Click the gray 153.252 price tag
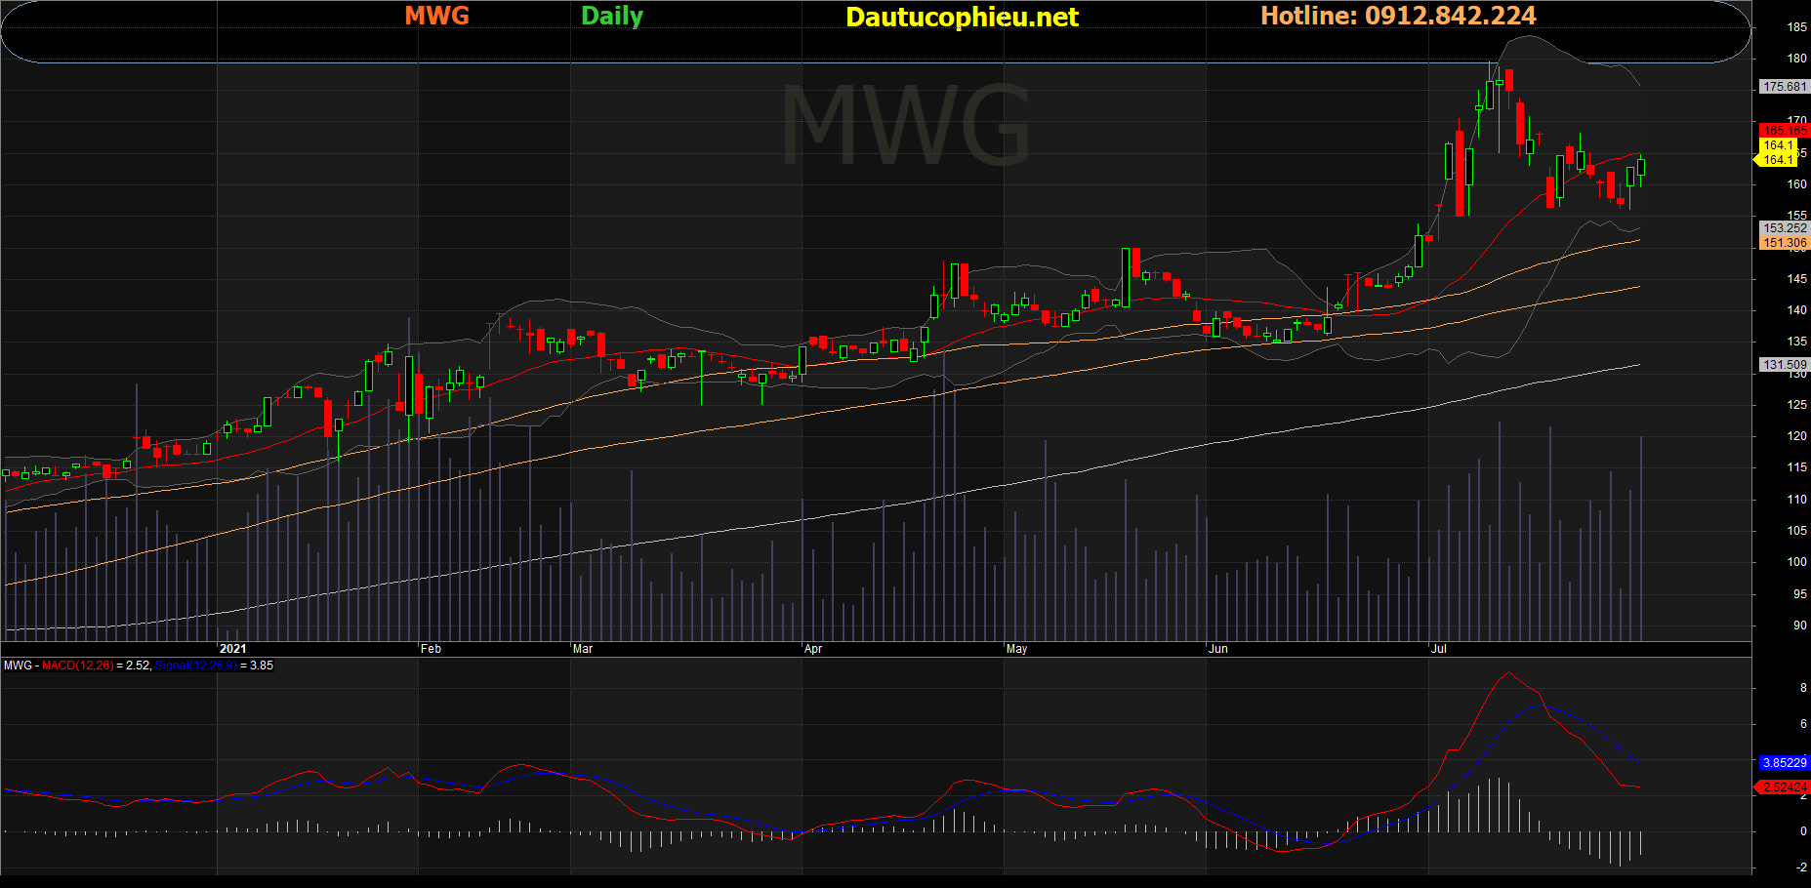This screenshot has height=888, width=1811. (x=1785, y=228)
